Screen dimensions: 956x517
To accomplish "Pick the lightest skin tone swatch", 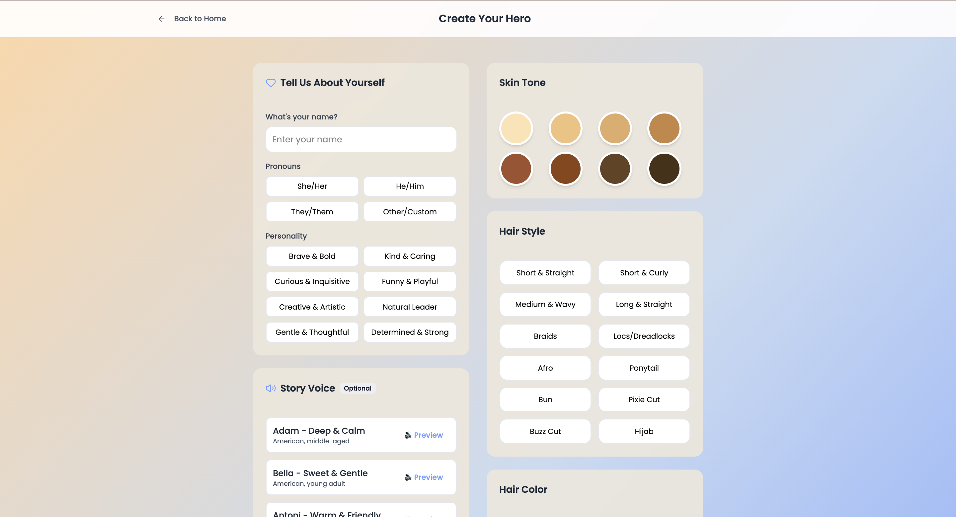I will click(516, 128).
